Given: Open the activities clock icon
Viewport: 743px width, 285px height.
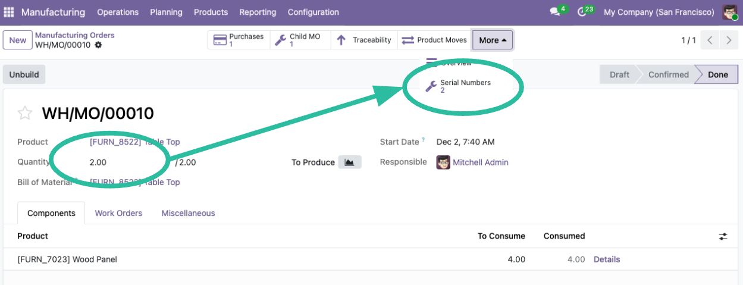Looking at the screenshot, I should [x=582, y=12].
